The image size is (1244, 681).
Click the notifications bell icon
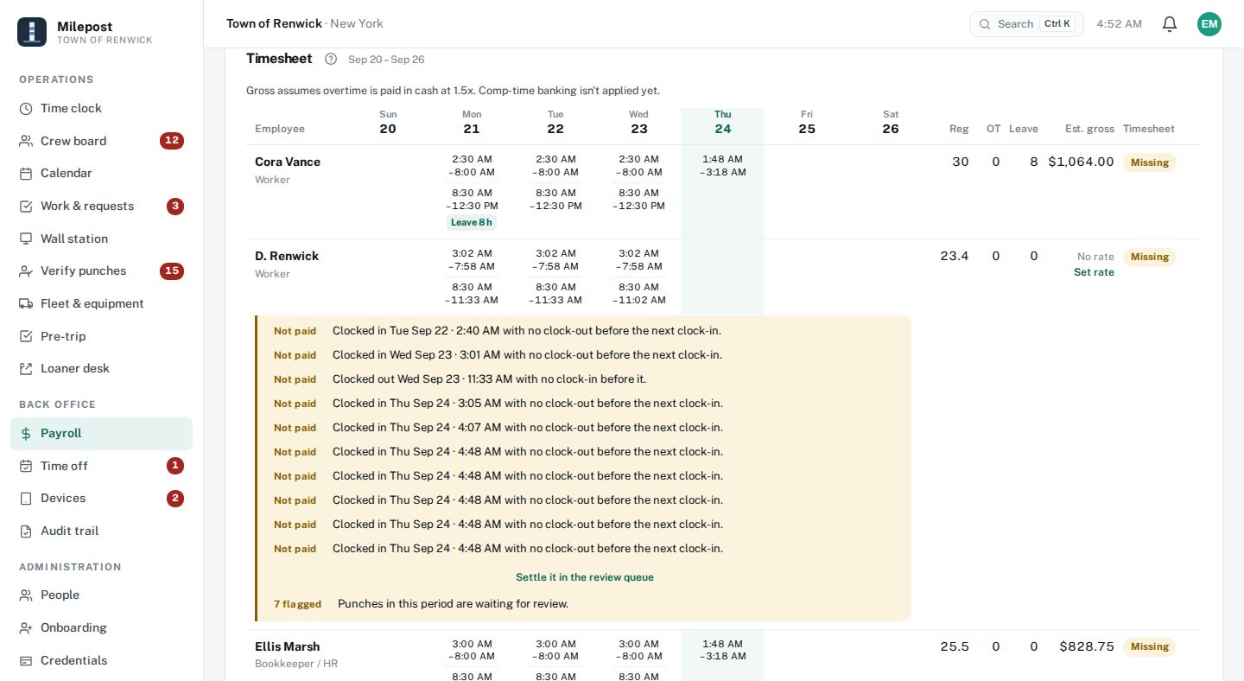1170,24
